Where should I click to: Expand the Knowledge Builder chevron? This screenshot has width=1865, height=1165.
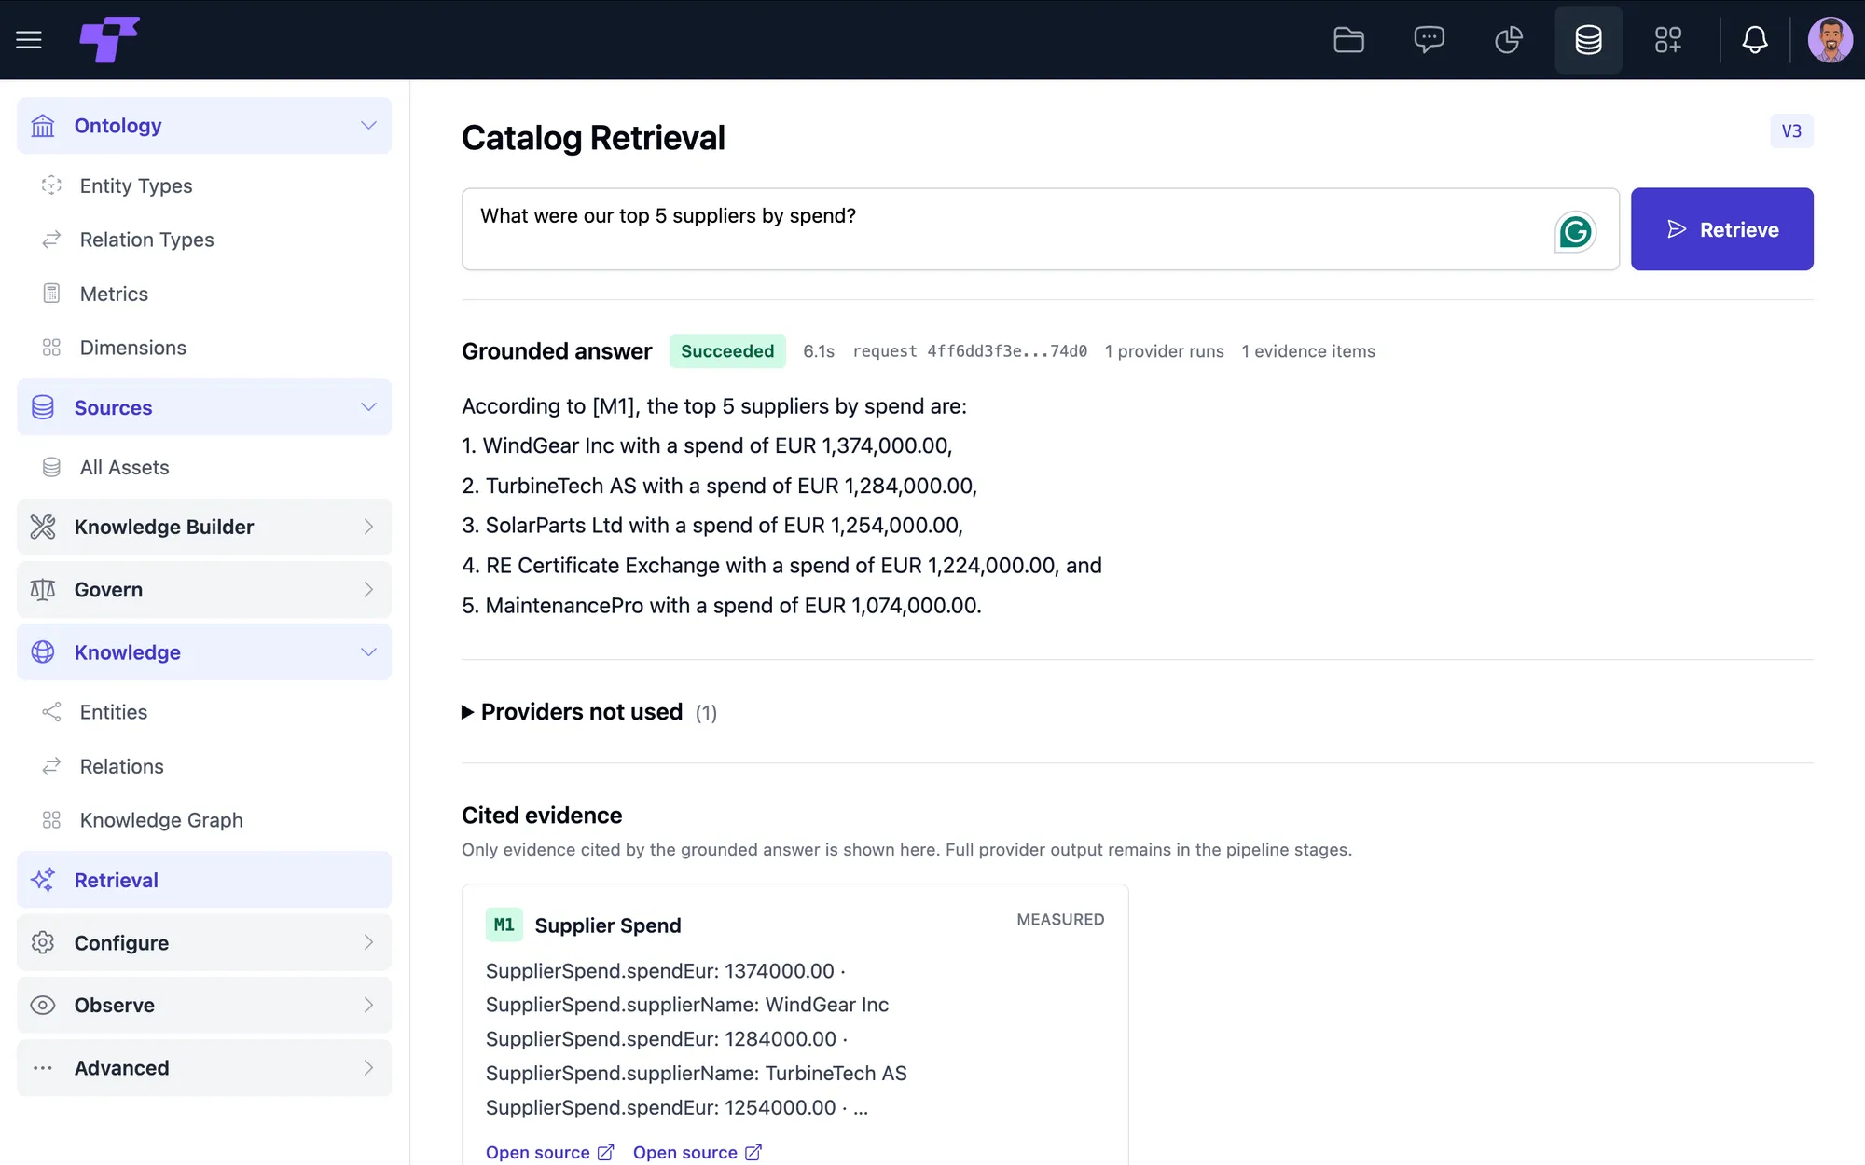[x=368, y=527]
